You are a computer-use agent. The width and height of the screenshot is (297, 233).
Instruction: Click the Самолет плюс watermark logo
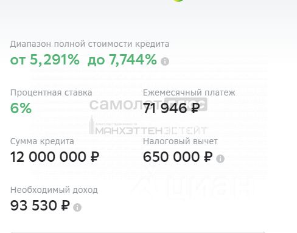click(x=148, y=105)
